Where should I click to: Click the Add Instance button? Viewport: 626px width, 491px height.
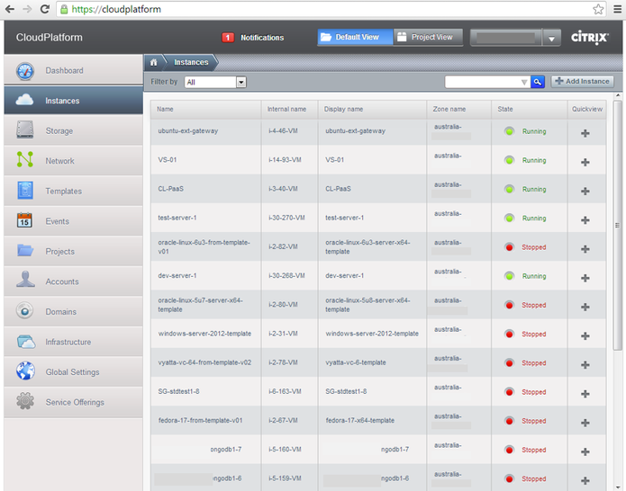(583, 81)
